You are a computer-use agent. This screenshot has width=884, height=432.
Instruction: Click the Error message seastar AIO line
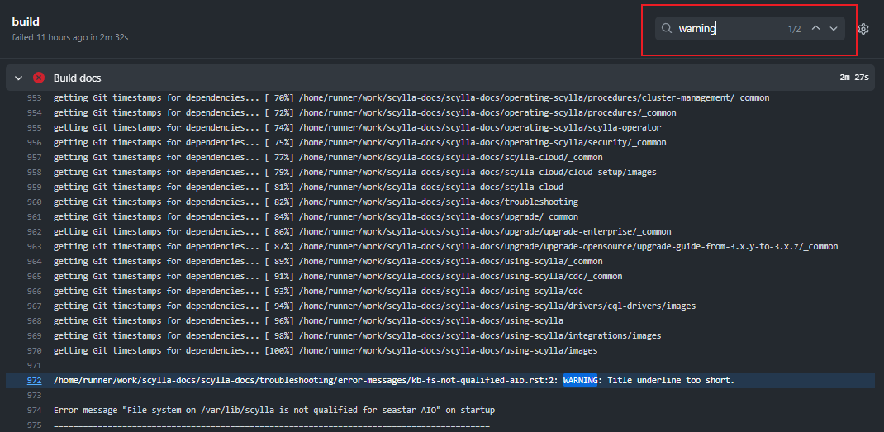coord(273,411)
